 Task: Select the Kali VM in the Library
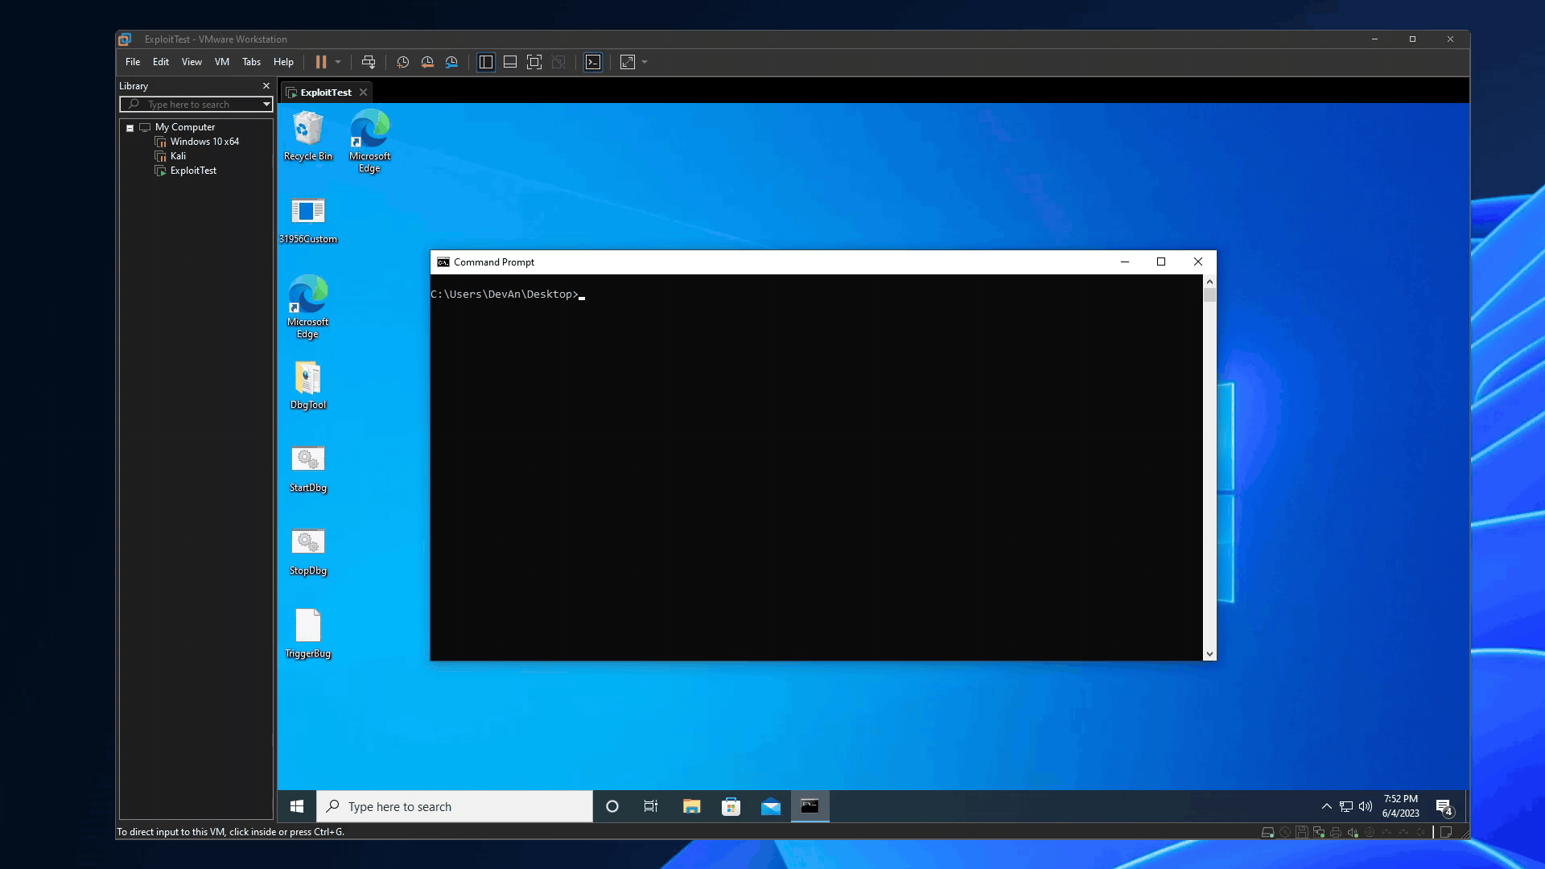178,156
